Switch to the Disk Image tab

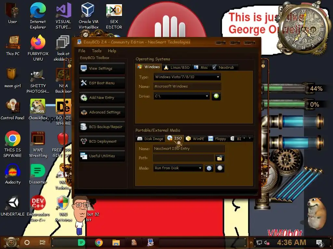point(150,139)
